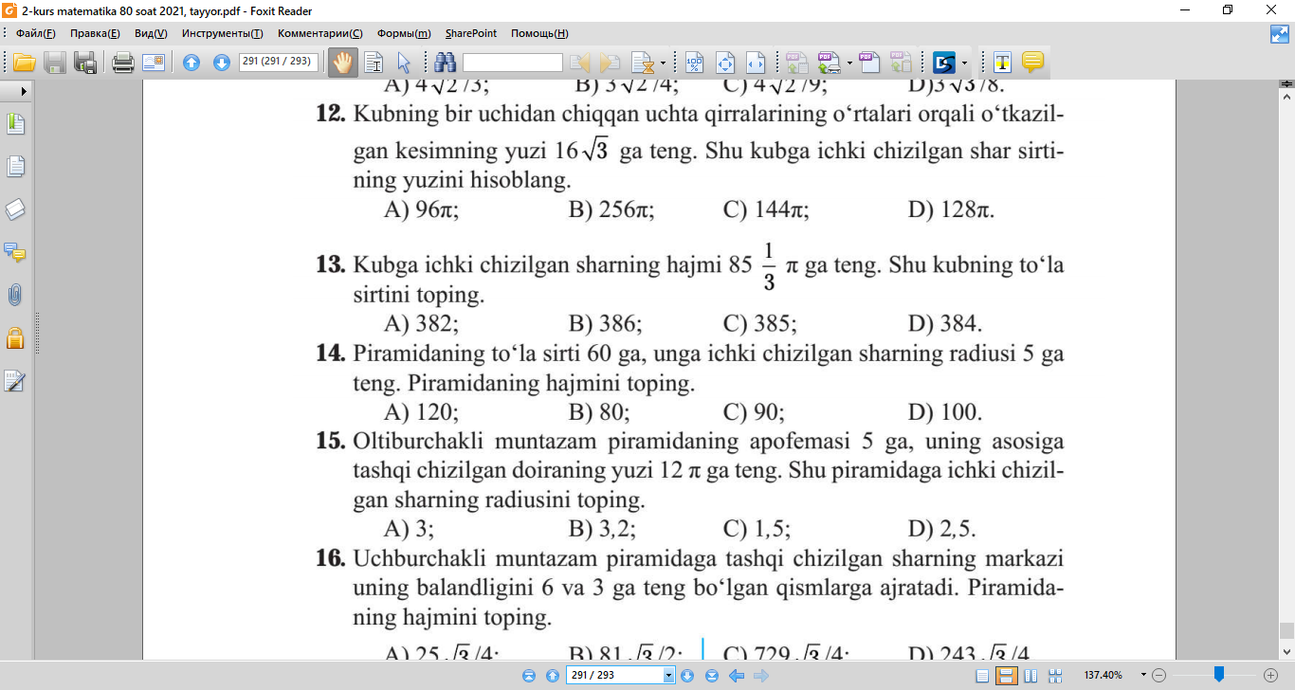Open the Комментарии menu

click(319, 33)
